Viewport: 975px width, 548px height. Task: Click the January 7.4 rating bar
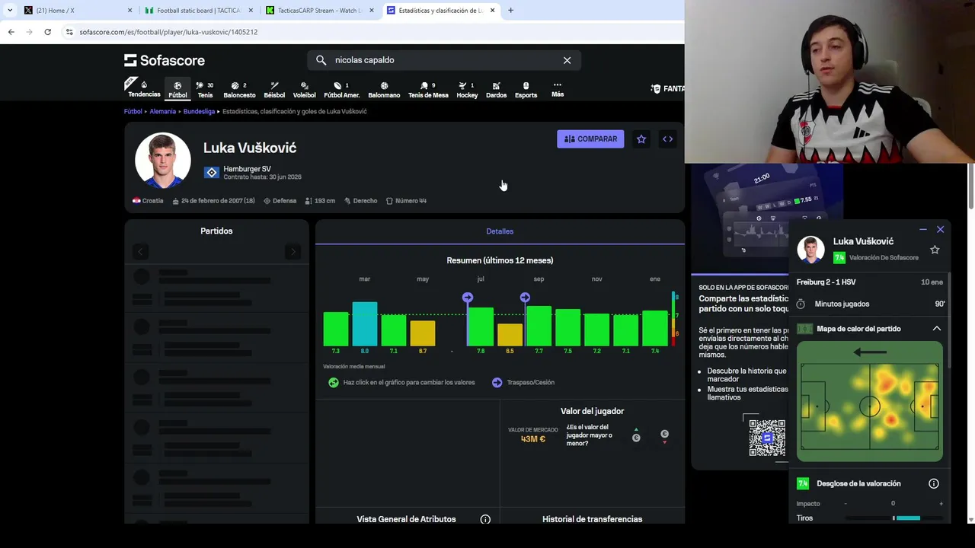[x=655, y=328]
